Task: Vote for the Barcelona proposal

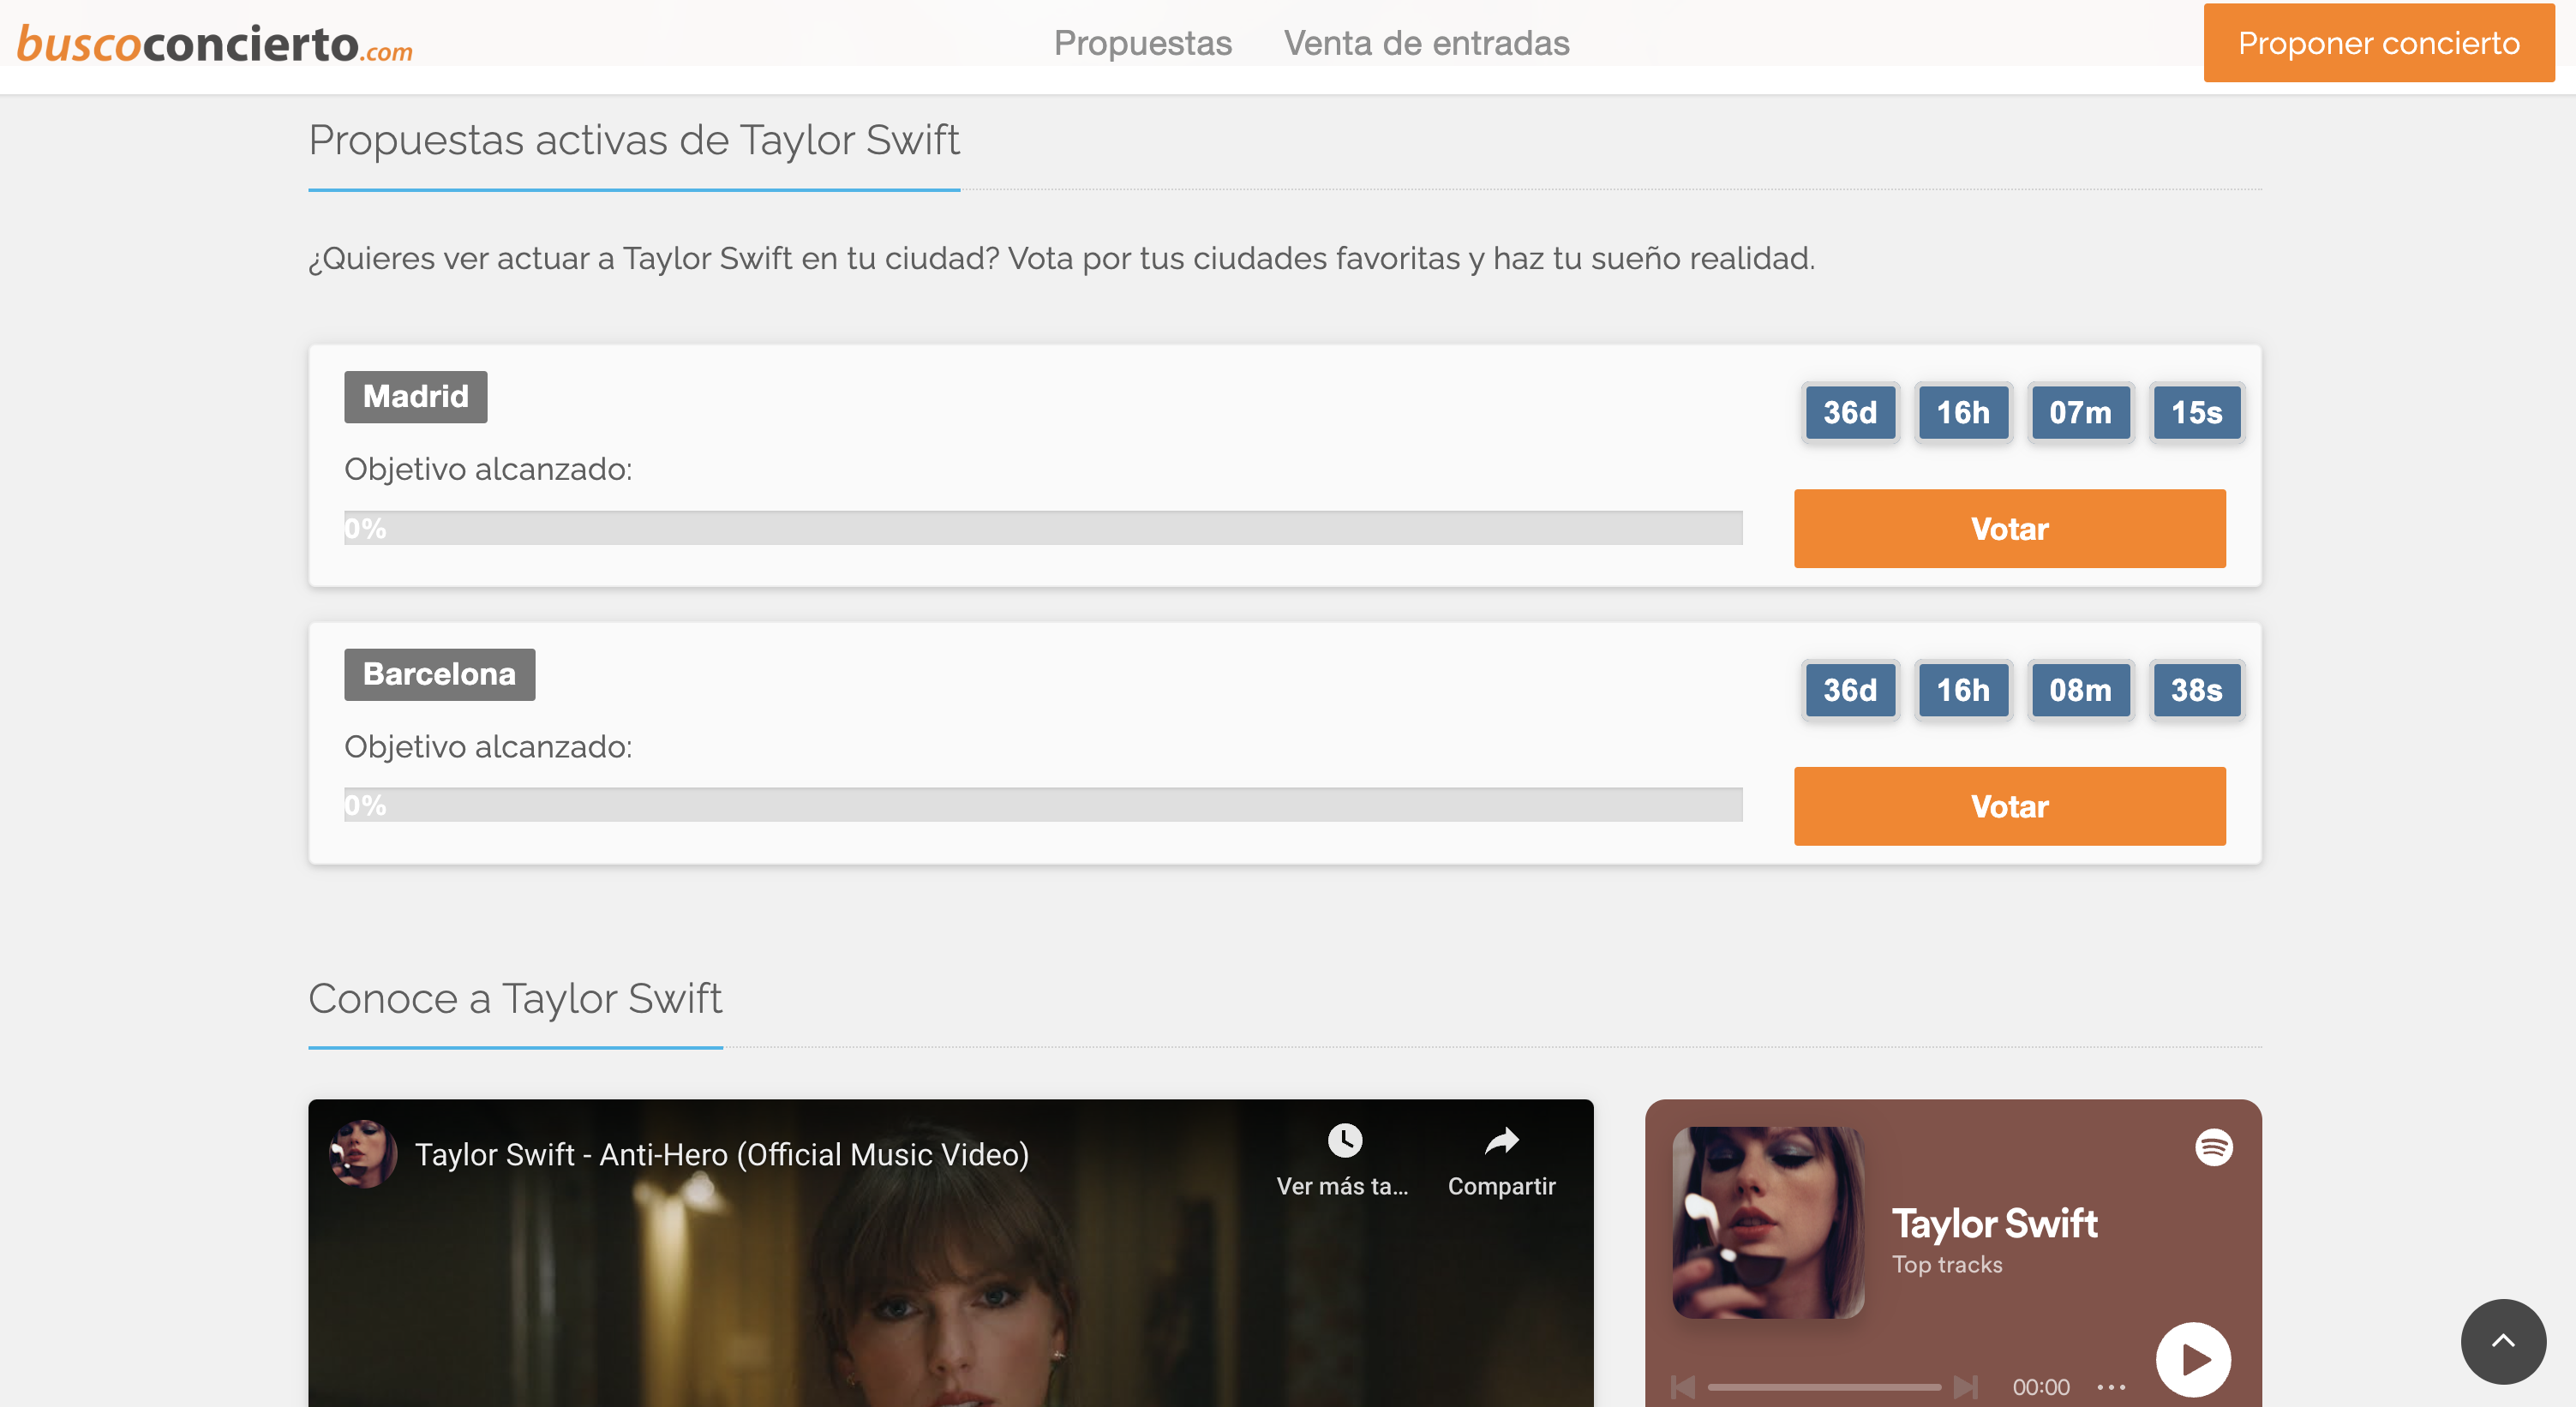Action: pyautogui.click(x=2009, y=806)
